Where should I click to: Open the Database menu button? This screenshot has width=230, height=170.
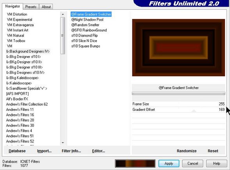pos(17,151)
